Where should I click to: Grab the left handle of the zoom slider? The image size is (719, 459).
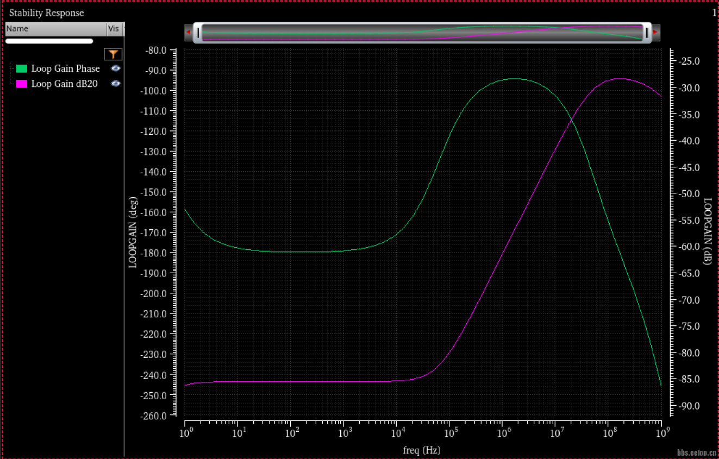tap(198, 33)
